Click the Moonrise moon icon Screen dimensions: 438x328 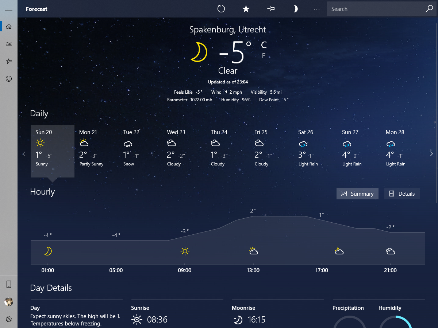(x=238, y=320)
